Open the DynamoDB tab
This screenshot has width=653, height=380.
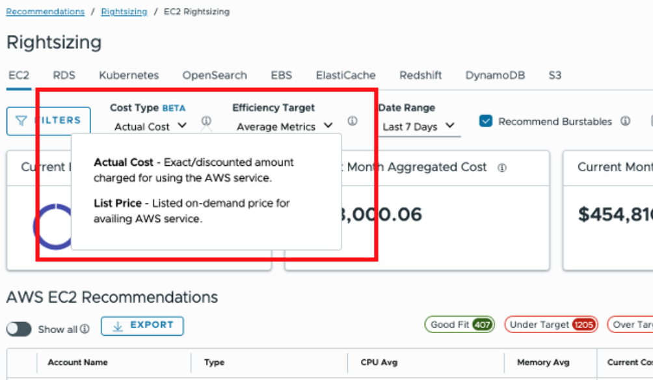[x=495, y=75]
